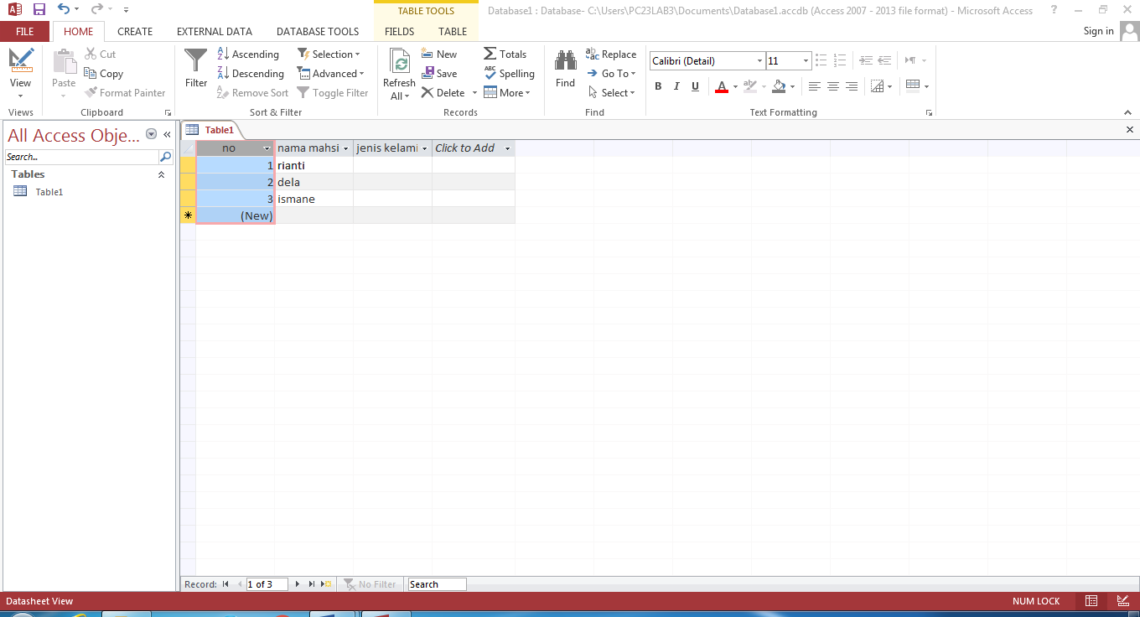The height and width of the screenshot is (617, 1140).
Task: Go to first record in navigator
Action: point(225,584)
